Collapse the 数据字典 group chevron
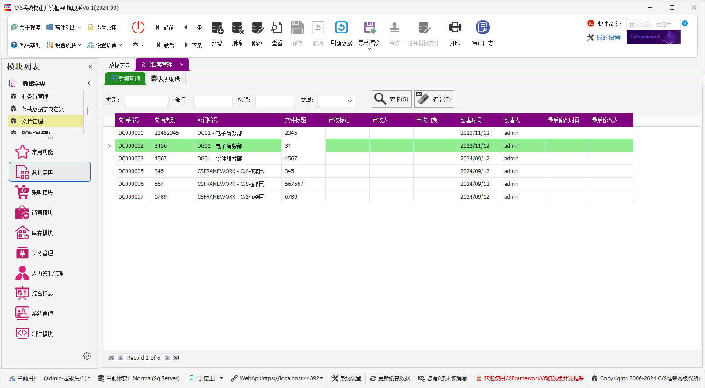 click(x=89, y=83)
